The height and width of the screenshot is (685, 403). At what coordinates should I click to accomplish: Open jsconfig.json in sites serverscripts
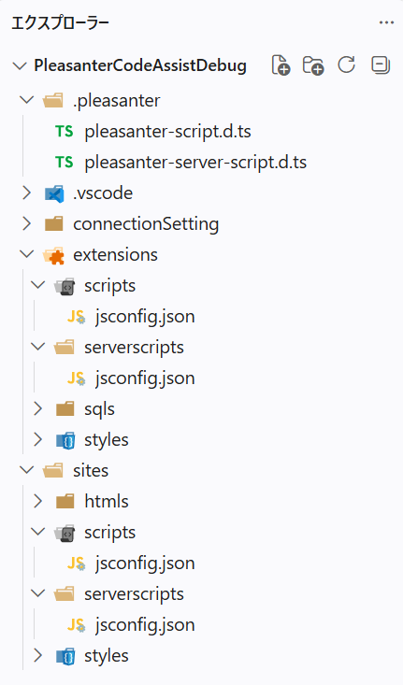tap(145, 625)
